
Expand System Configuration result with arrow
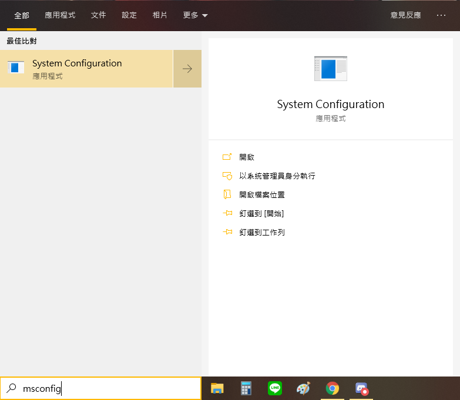[187, 69]
